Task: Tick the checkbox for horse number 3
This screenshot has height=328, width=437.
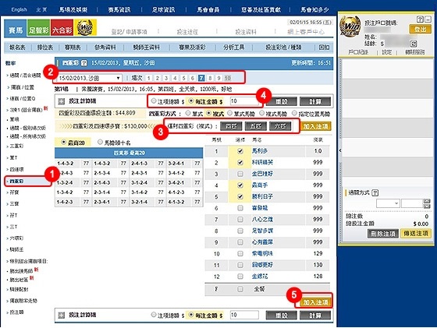Action: coord(240,174)
